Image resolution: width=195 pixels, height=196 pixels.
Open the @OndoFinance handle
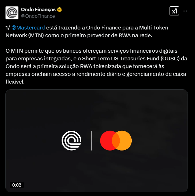pyautogui.click(x=38, y=16)
